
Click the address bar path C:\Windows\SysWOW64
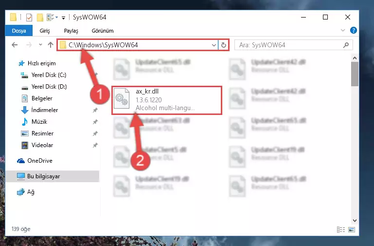click(103, 45)
